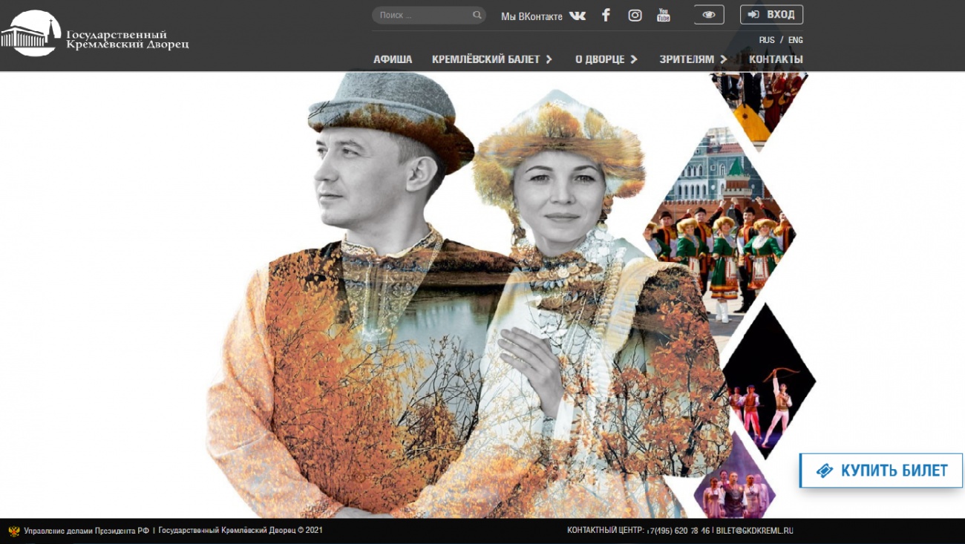Screen dimensions: 965x544
Task: Click the coat of arms icon in footer
Action: click(13, 531)
